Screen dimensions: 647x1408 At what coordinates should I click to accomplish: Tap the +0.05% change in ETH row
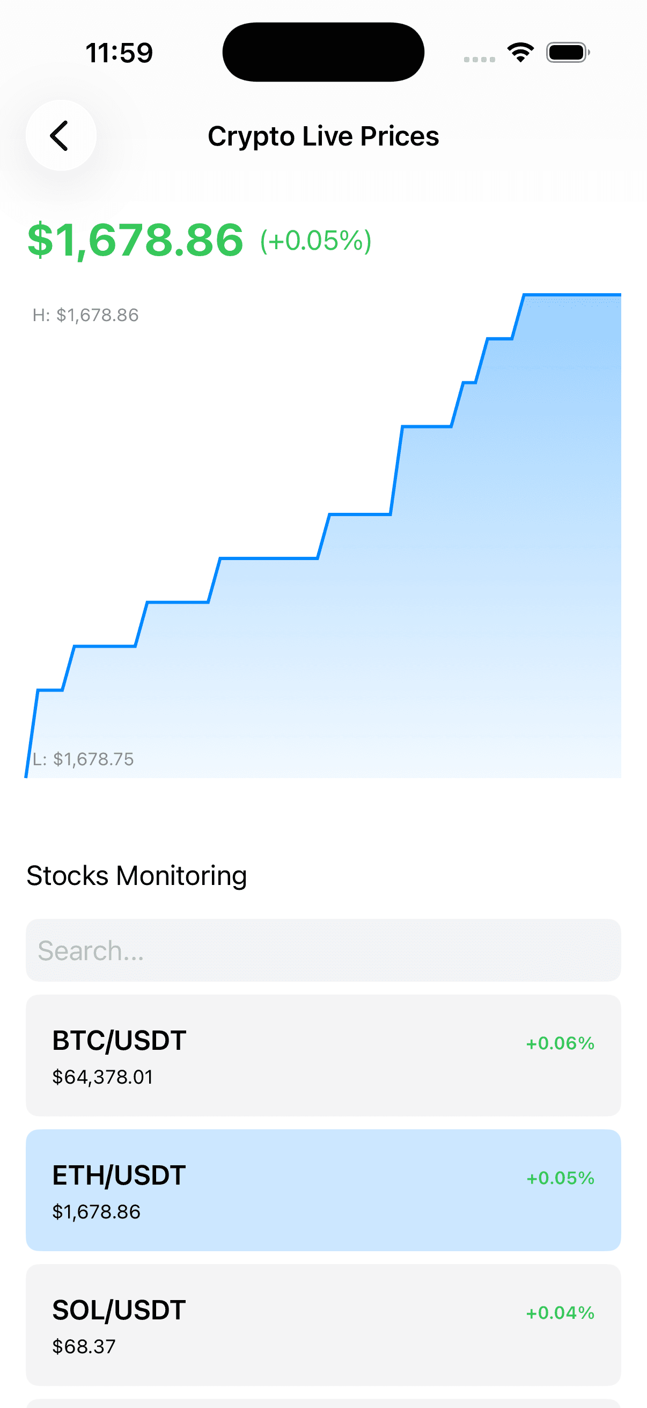point(560,1178)
